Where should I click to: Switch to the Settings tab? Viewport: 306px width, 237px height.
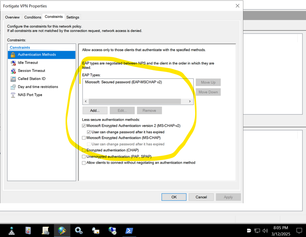73,17
